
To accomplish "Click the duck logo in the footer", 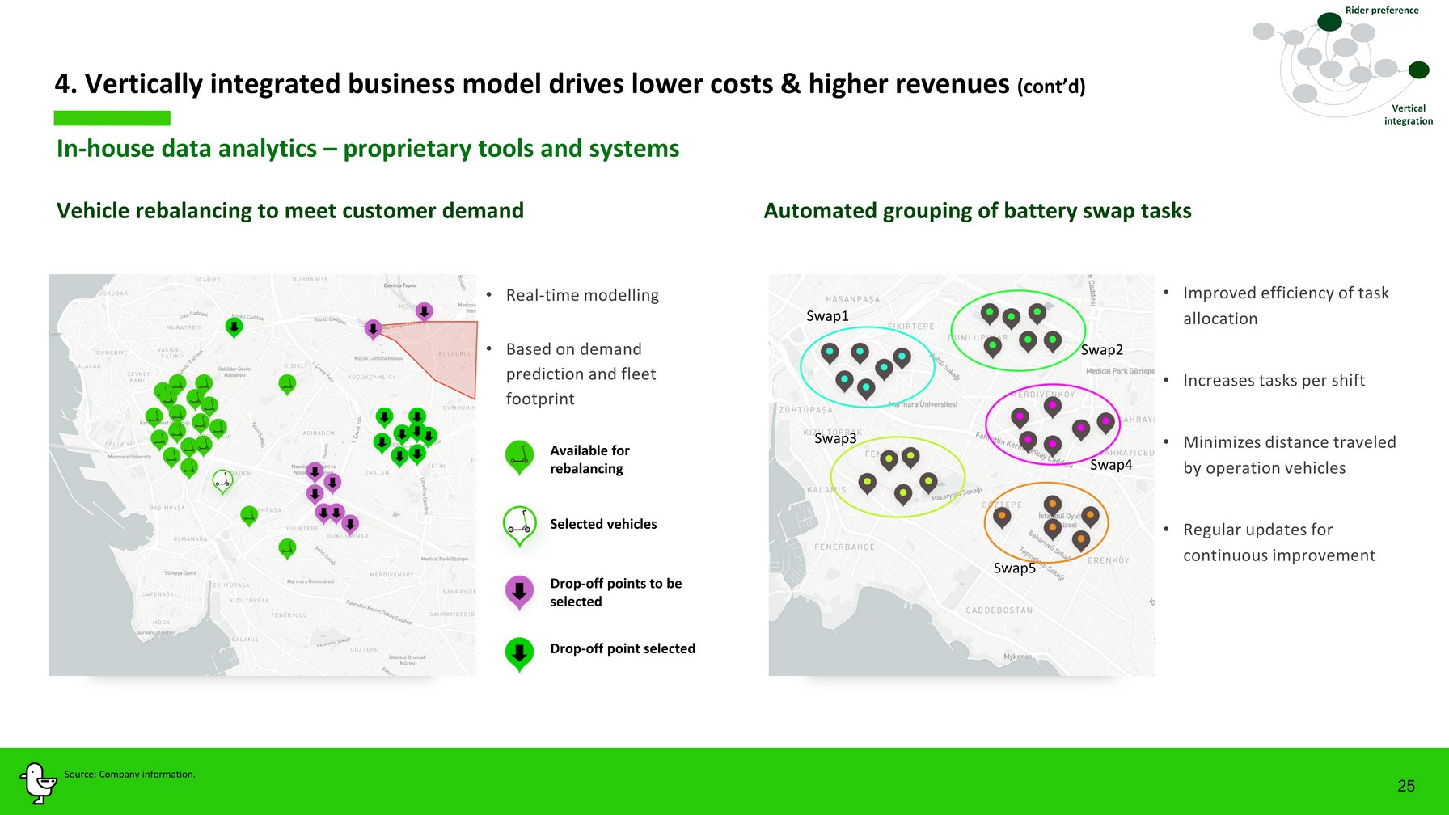I will 37,783.
